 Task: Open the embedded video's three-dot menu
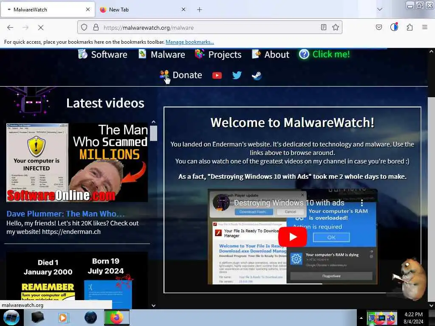[362, 203]
